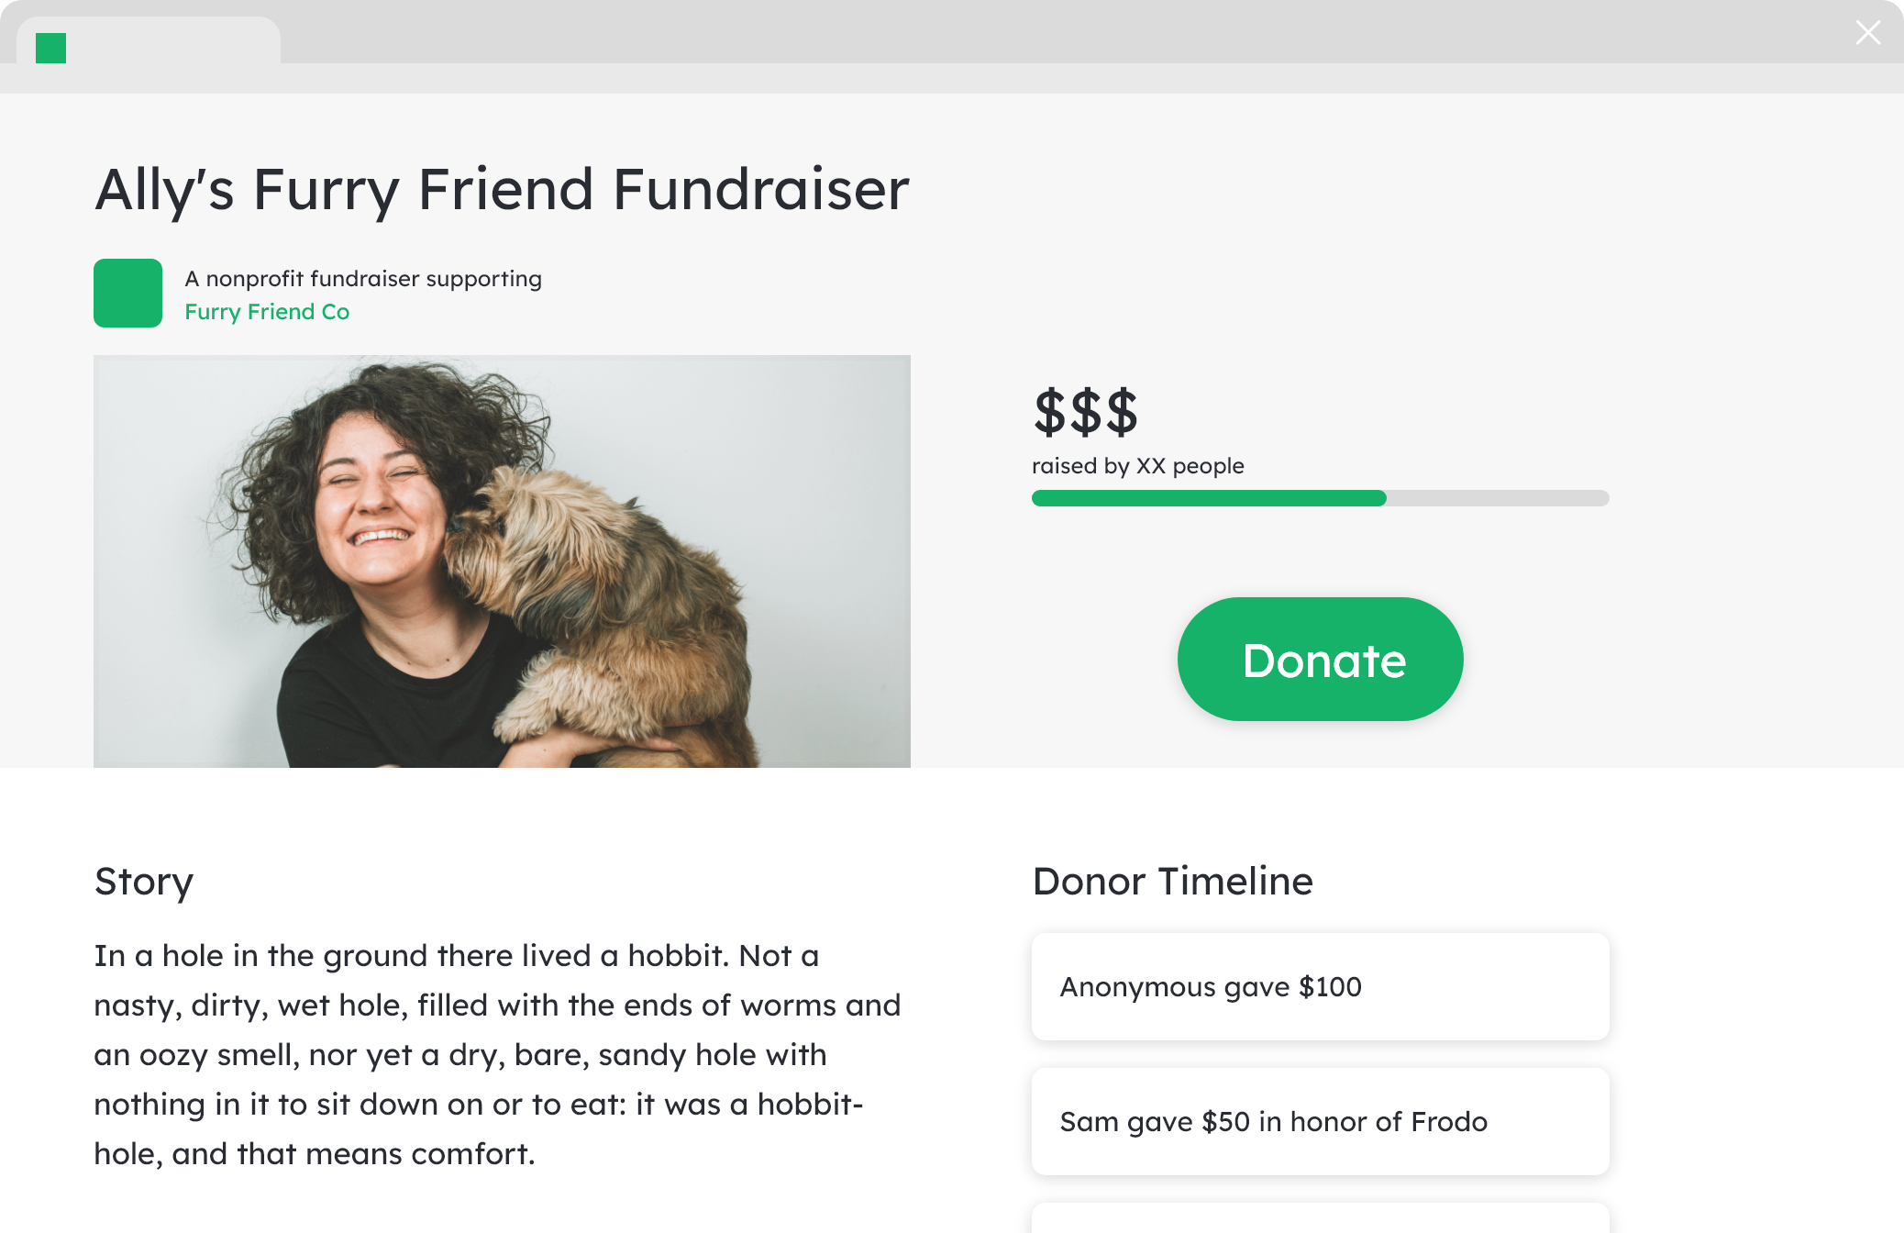Click the 'Story' section heading
This screenshot has height=1233, width=1904.
(x=144, y=881)
